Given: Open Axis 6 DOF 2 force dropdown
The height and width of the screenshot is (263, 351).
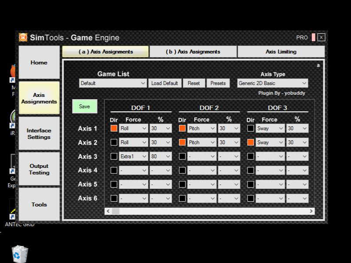Looking at the screenshot, I should pos(202,198).
